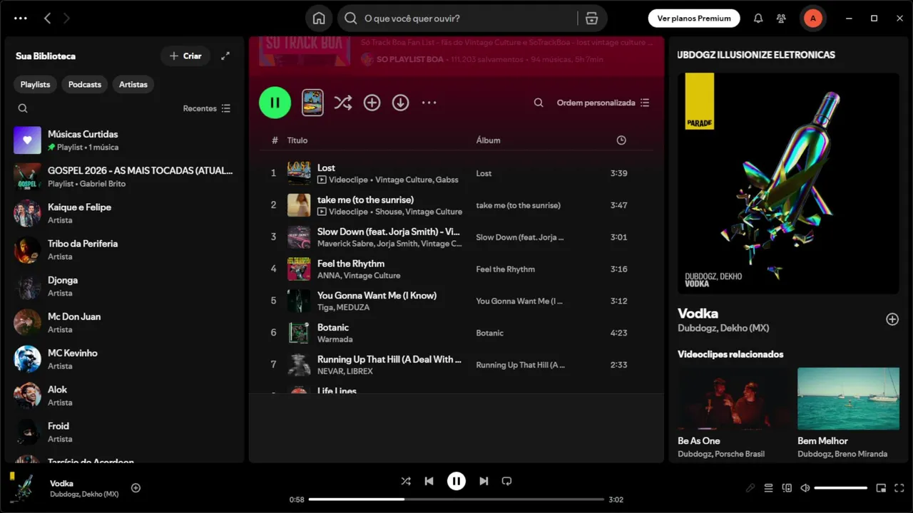Toggle repeat in player bar
The image size is (913, 513).
(x=506, y=481)
